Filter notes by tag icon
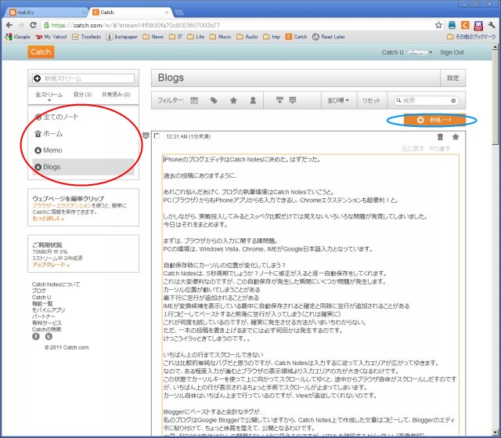Image resolution: width=501 pixels, height=438 pixels. pyautogui.click(x=214, y=100)
